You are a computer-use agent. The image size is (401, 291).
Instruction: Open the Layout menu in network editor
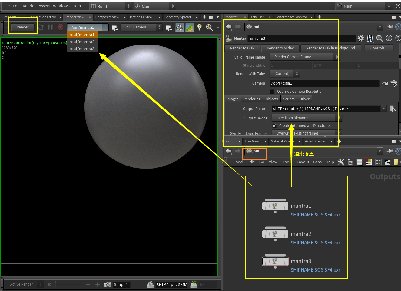coord(303,162)
